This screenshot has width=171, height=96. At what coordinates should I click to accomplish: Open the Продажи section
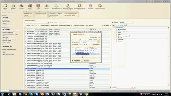(x=21, y=6)
